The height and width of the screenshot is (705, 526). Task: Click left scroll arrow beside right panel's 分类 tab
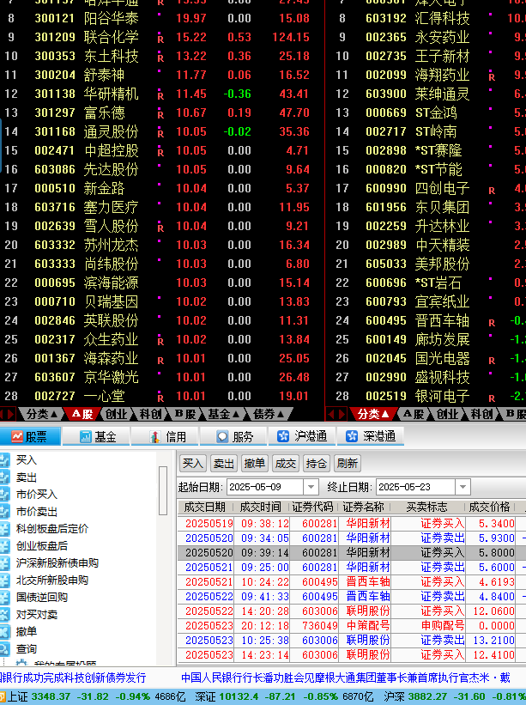331,414
